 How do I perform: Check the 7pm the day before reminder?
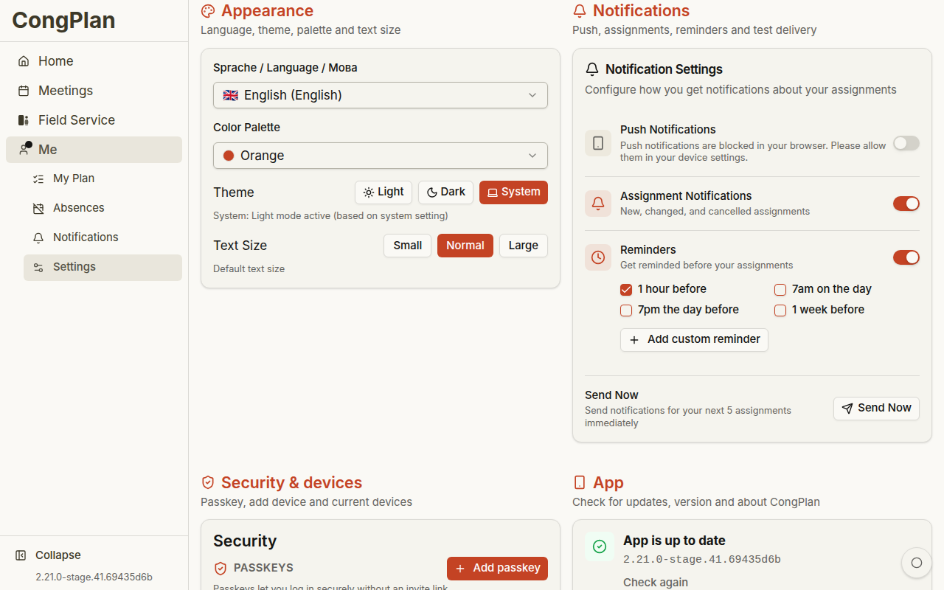point(626,310)
